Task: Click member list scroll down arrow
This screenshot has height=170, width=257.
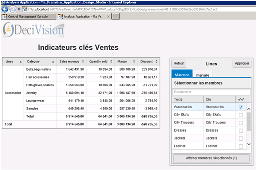Action: click(x=249, y=144)
